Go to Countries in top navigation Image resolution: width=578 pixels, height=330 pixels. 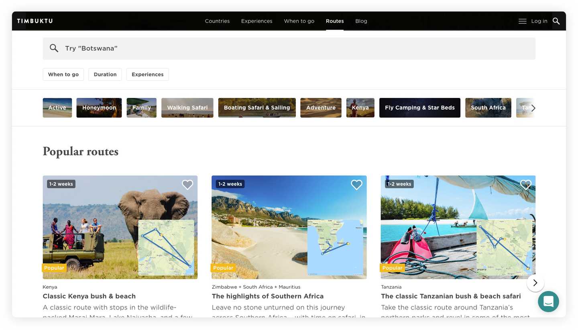(x=217, y=21)
